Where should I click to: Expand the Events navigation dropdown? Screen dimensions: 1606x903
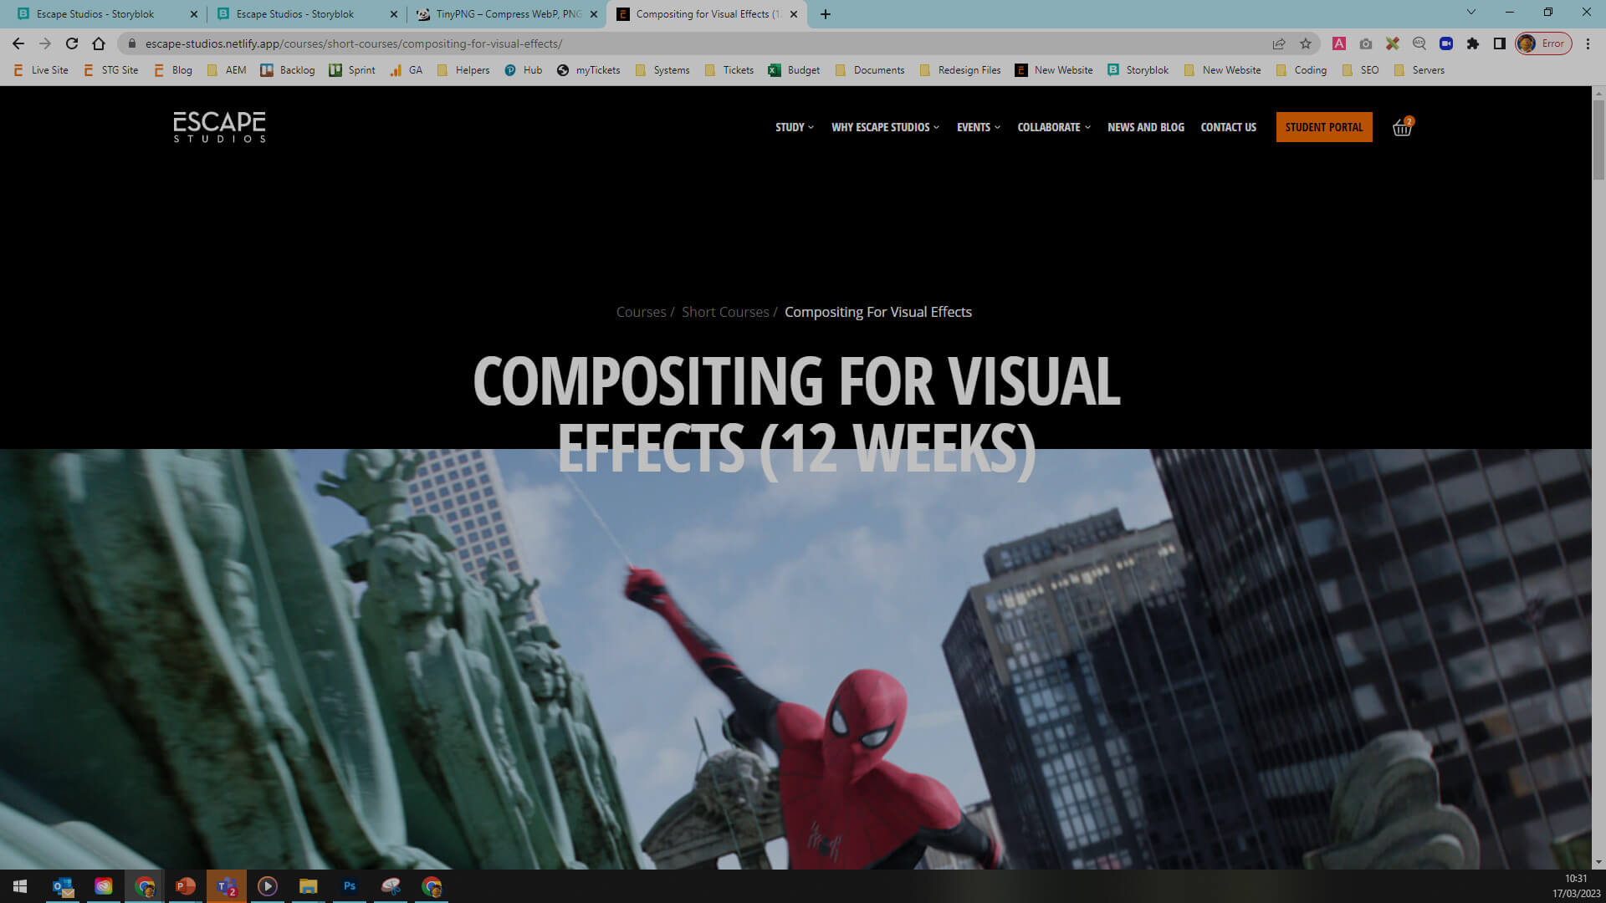point(979,127)
